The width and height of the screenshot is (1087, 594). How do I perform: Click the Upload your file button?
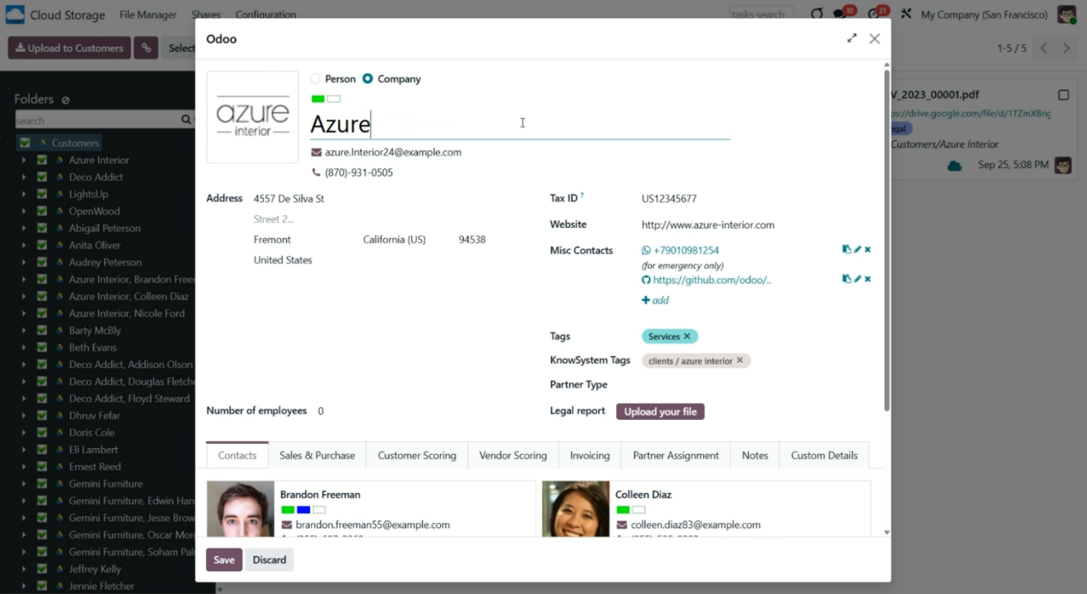pos(660,411)
